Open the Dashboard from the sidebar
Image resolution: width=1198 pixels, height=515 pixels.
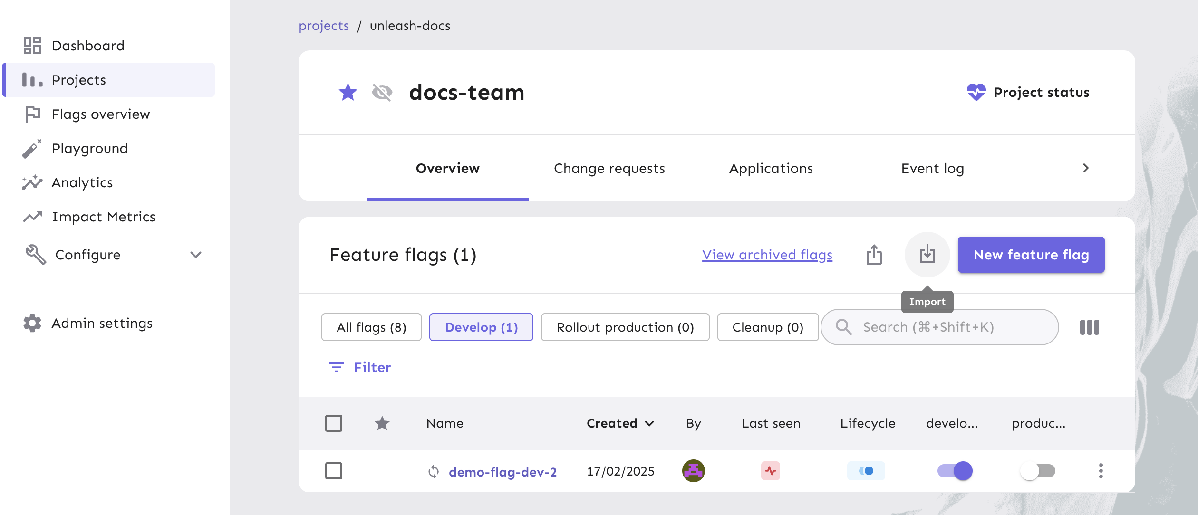87,46
